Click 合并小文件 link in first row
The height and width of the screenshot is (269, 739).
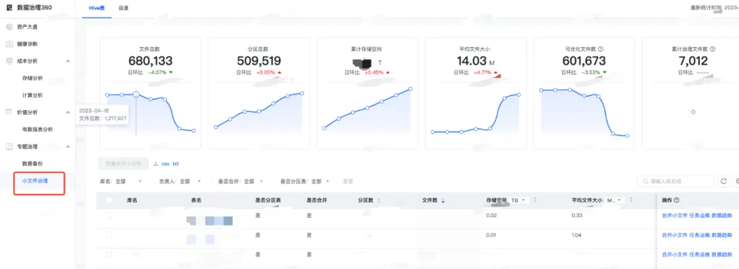675,216
